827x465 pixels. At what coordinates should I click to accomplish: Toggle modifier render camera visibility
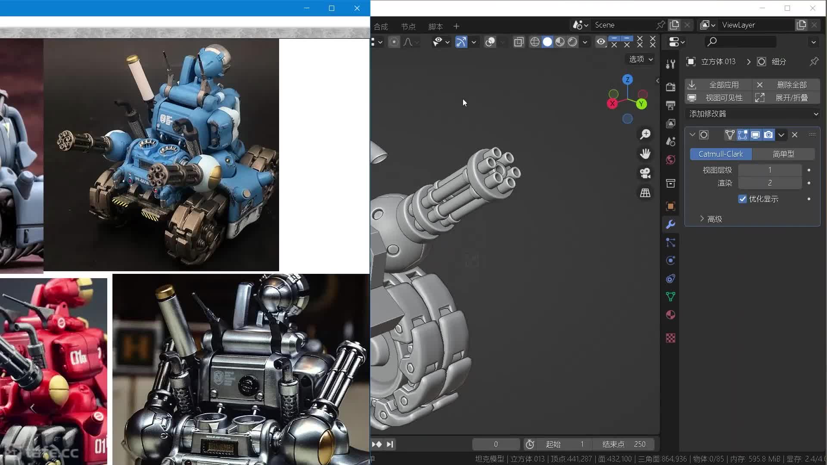[768, 135]
